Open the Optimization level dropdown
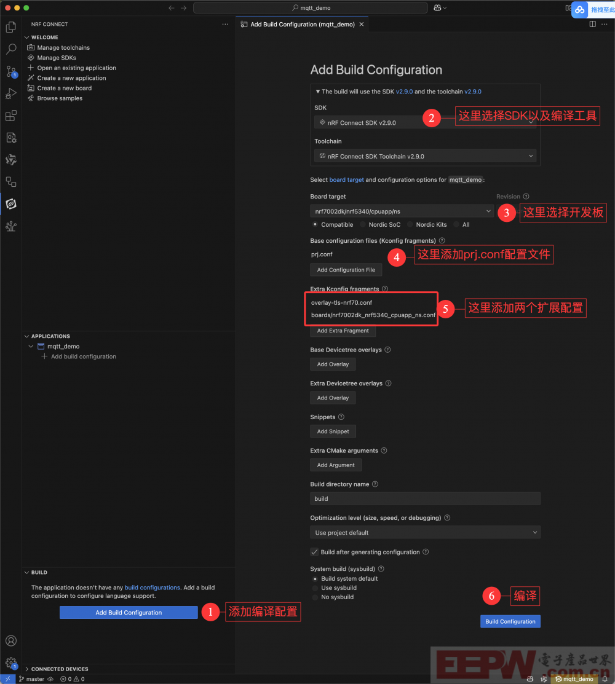The height and width of the screenshot is (684, 615). click(x=425, y=532)
